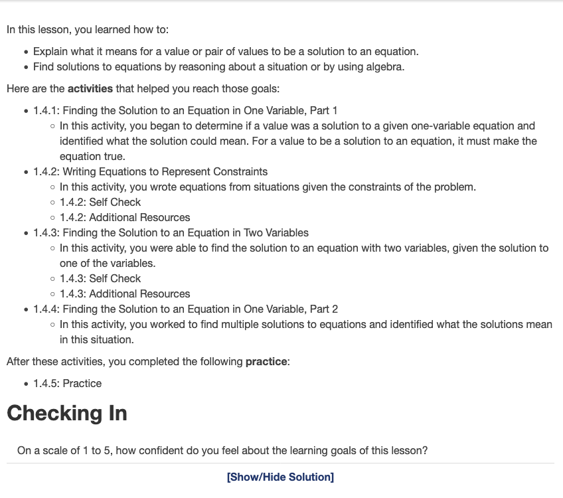Click the "Explain what it means" learning goal
Screen dimensions: 563x498
[226, 51]
